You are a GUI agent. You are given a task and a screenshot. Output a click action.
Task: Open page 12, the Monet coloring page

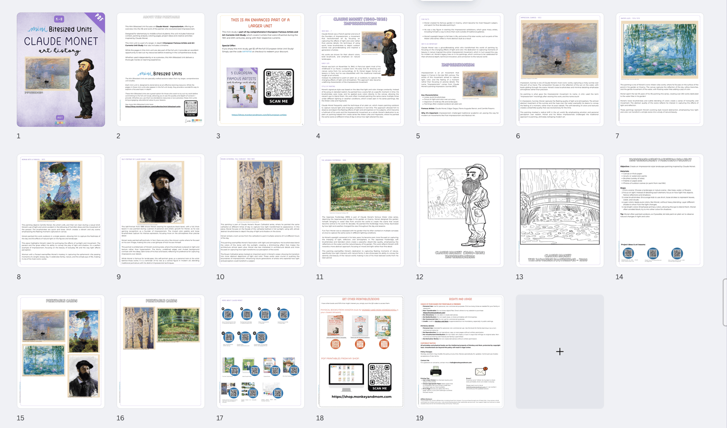460,211
